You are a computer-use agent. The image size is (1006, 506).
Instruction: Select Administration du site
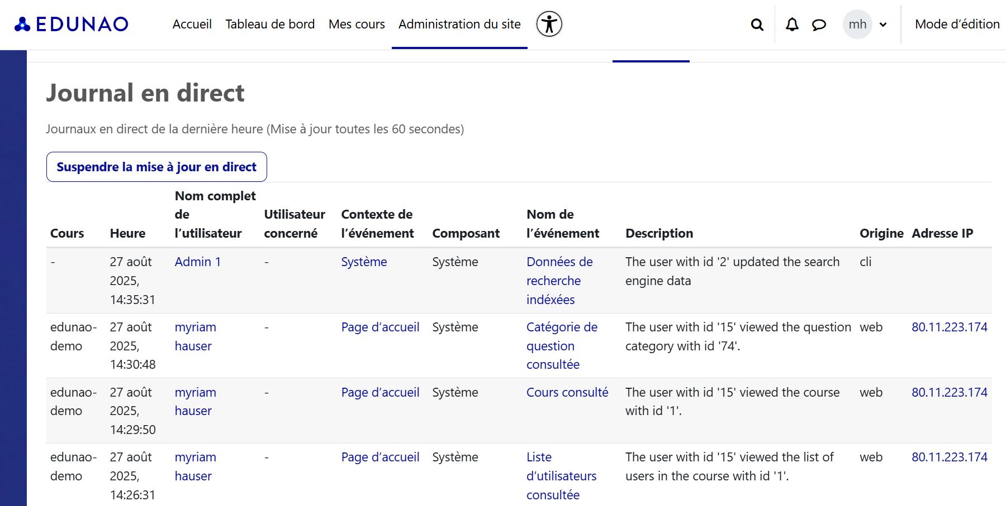(459, 24)
